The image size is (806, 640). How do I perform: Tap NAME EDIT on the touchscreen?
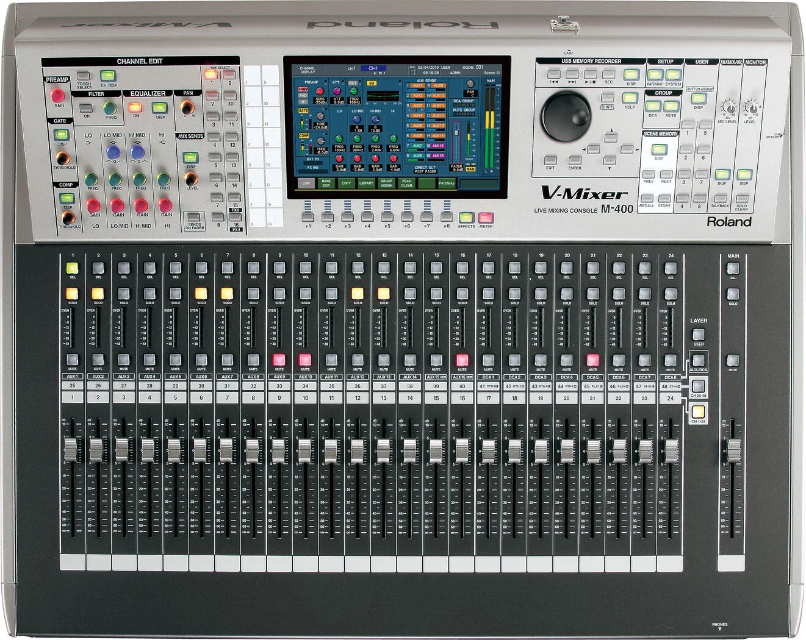(x=326, y=183)
